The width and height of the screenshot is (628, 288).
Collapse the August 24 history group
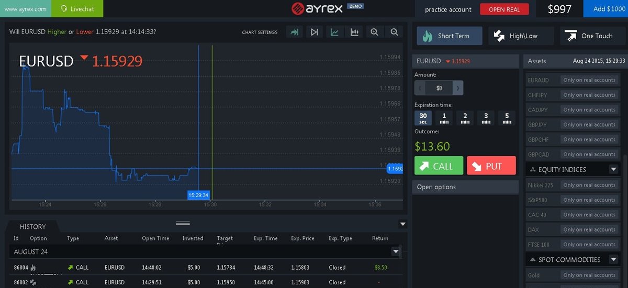point(396,251)
